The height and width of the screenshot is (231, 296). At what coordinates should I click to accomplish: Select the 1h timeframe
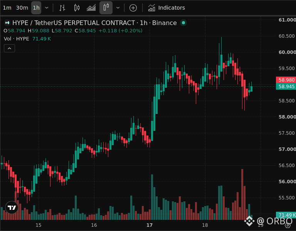(x=36, y=8)
